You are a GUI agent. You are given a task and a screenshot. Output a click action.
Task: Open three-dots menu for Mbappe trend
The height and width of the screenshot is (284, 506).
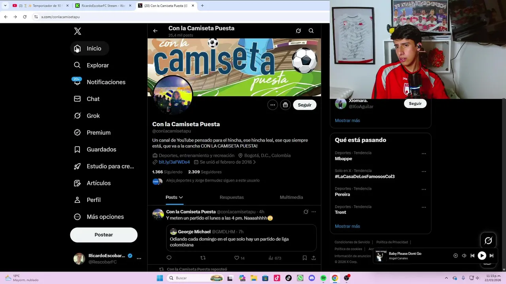424,153
